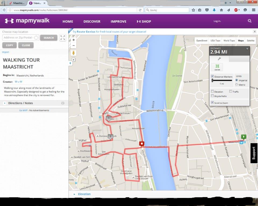Click the Center route icon
258x206 pixels.
(x=217, y=67)
